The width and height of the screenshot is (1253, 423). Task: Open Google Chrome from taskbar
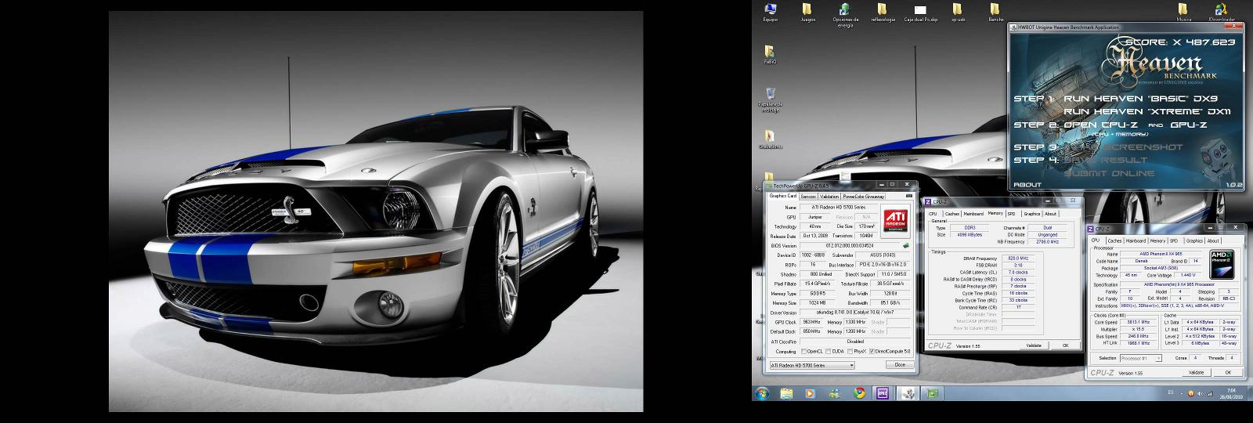click(x=859, y=393)
